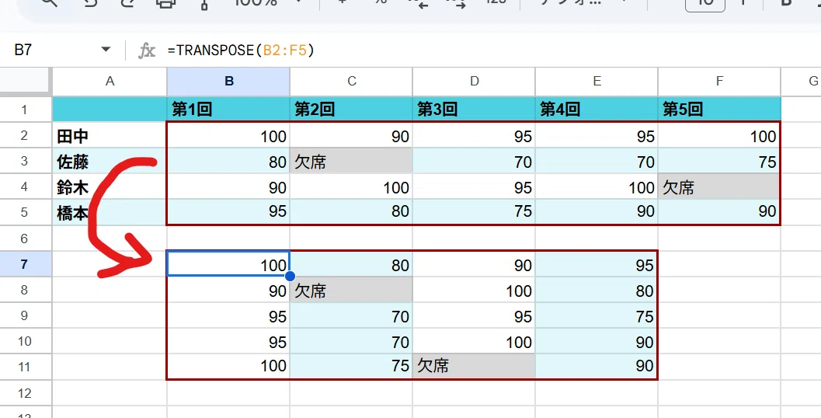Select row 11 header
Viewport: 821px width, 418px height.
point(26,367)
